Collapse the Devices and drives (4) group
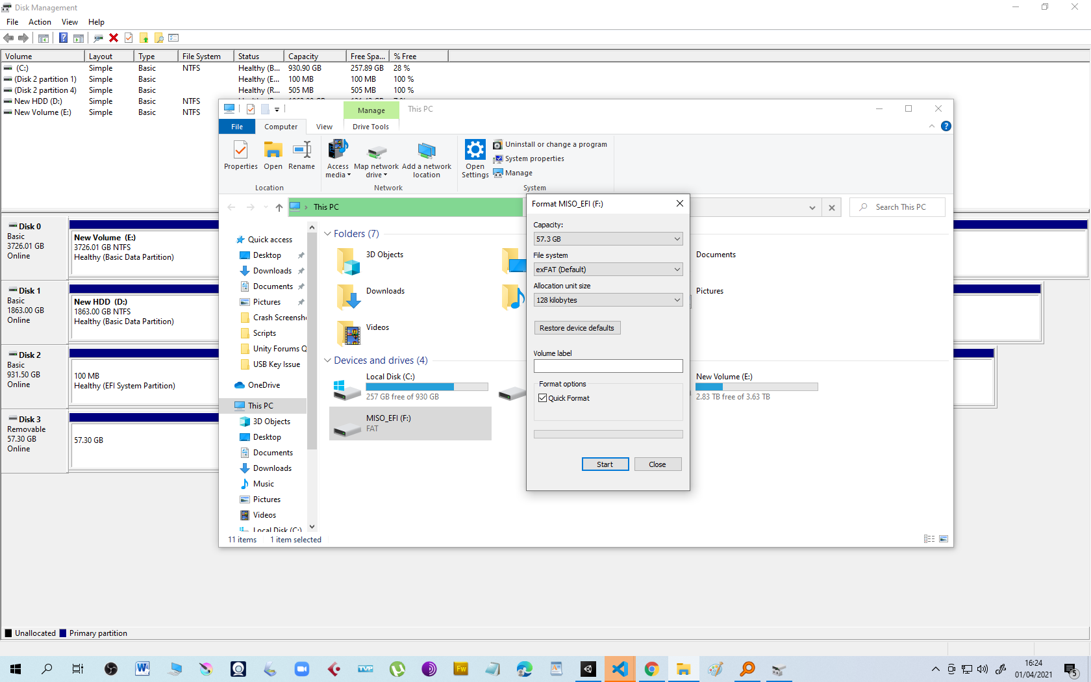The height and width of the screenshot is (682, 1091). 327,360
